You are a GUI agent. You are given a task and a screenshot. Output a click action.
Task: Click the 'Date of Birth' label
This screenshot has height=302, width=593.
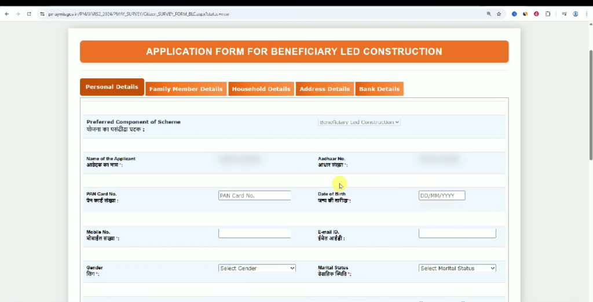pyautogui.click(x=332, y=194)
